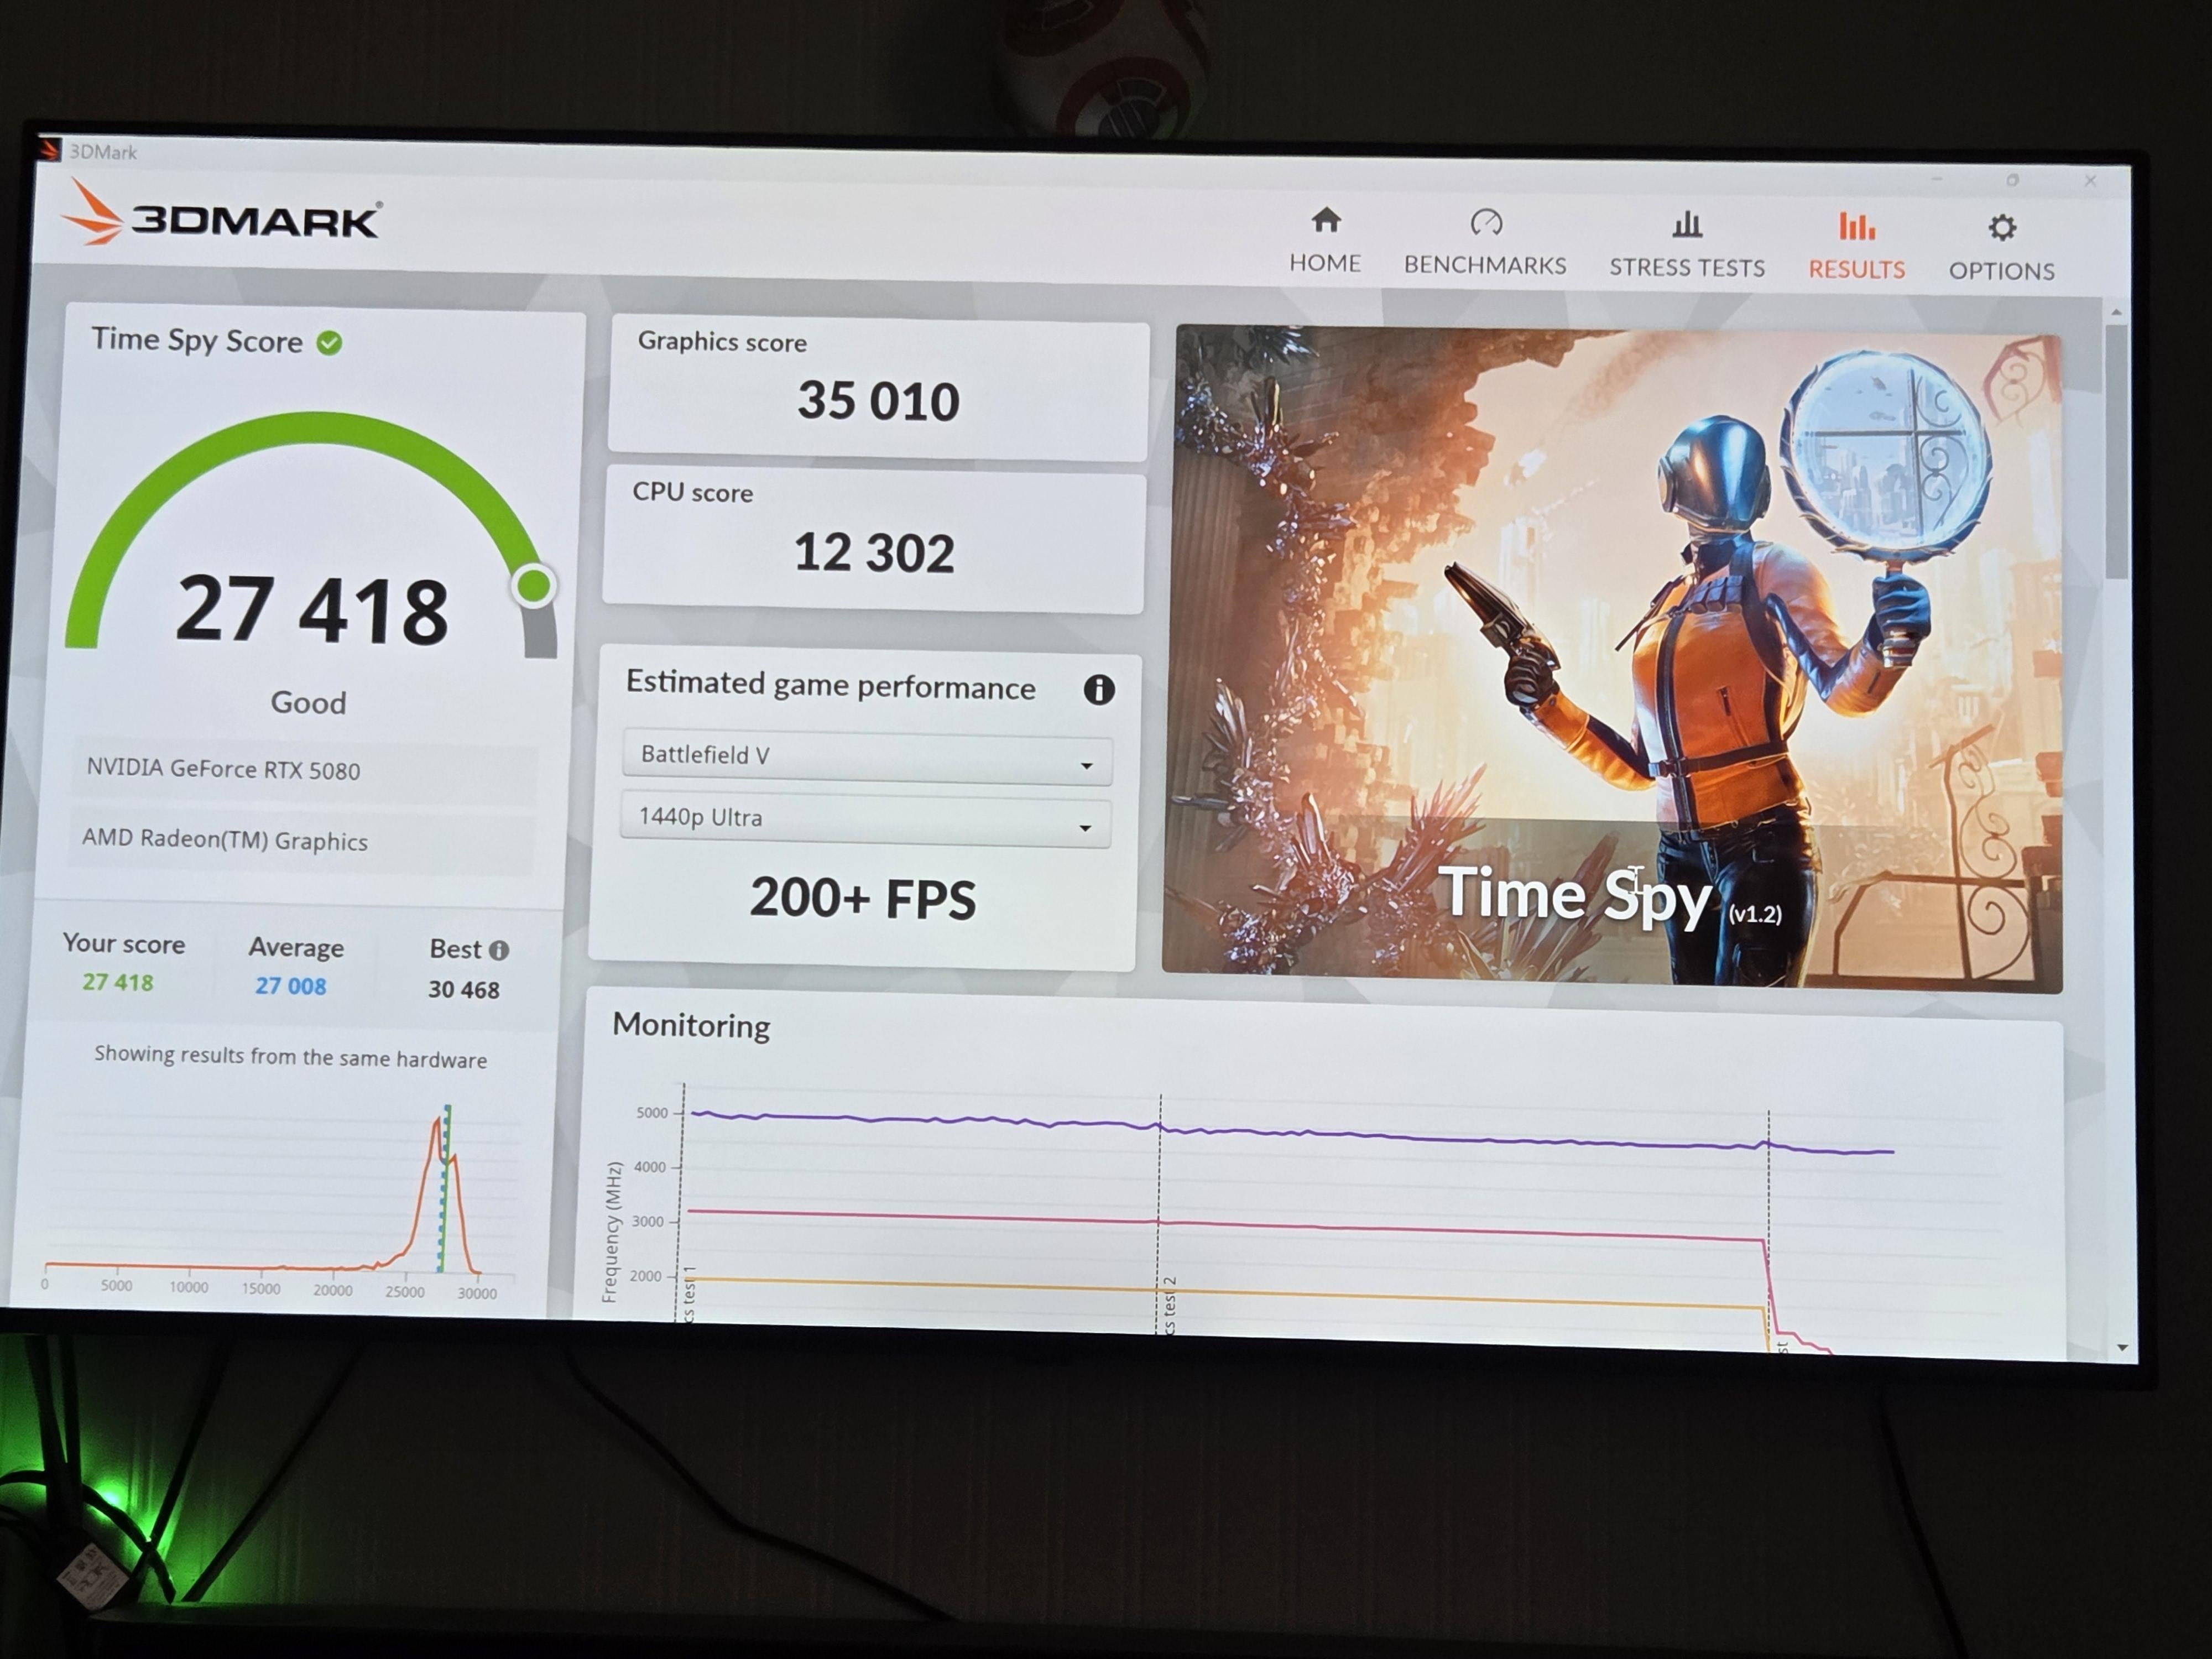
Task: Click the 27 418 overall score
Action: tap(312, 610)
